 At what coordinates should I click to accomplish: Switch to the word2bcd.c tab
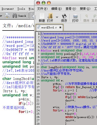click(49, 27)
